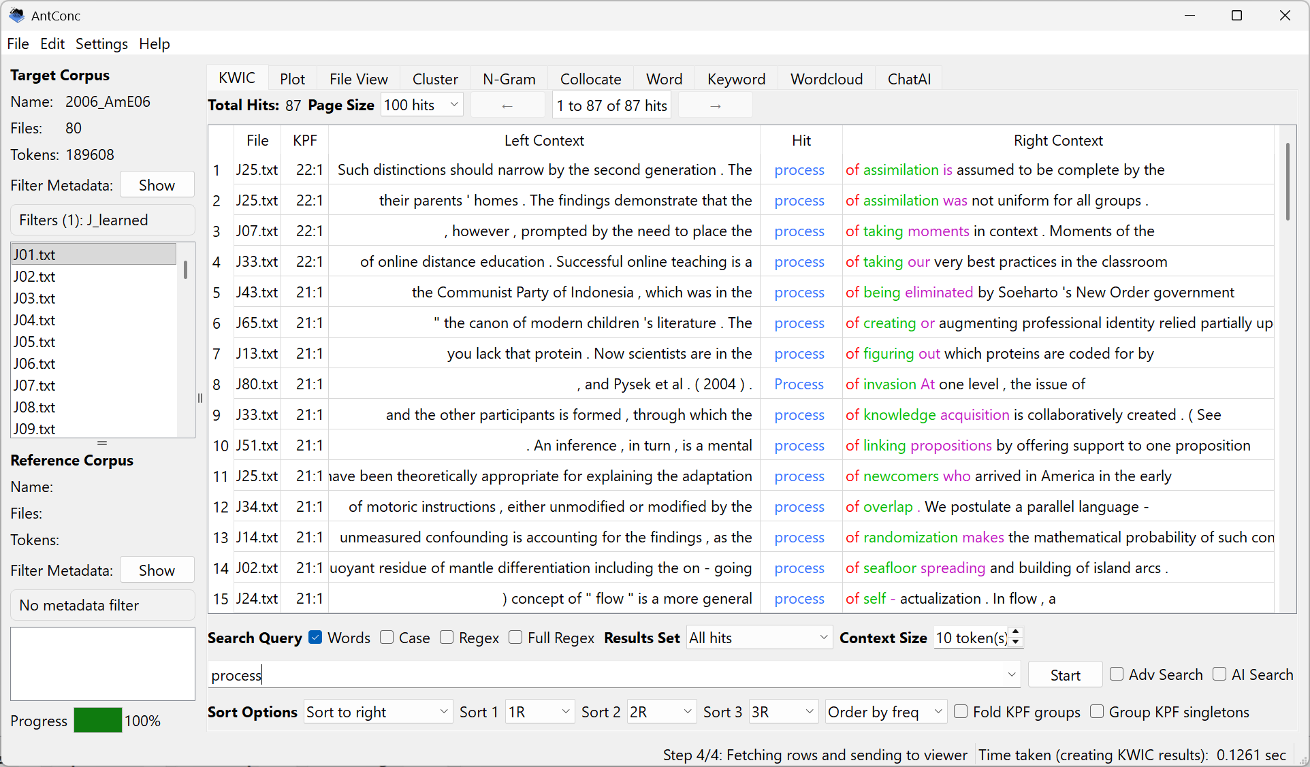This screenshot has width=1310, height=767.
Task: Switch to the Wordcloud tab
Action: pos(826,79)
